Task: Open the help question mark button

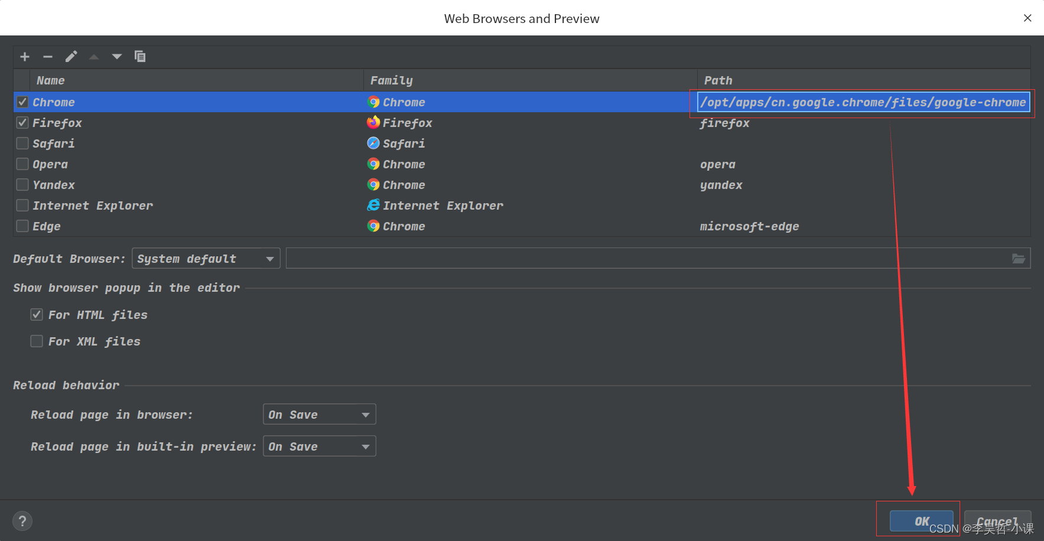Action: point(22,521)
